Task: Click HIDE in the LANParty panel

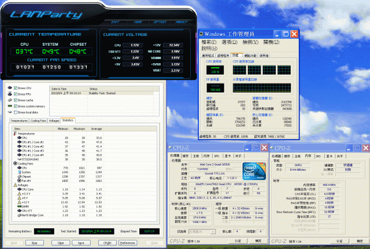Action: point(138,22)
